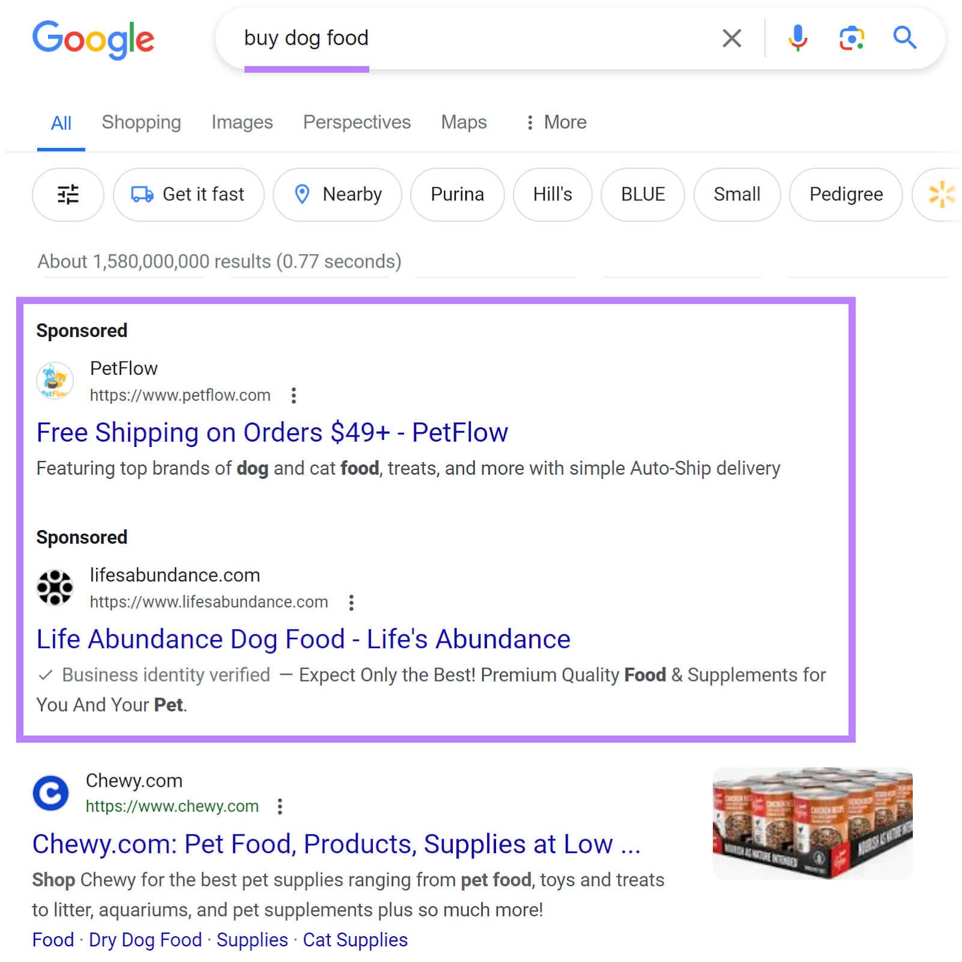Open Google Lens image search
The width and height of the screenshot is (962, 962).
(x=850, y=38)
